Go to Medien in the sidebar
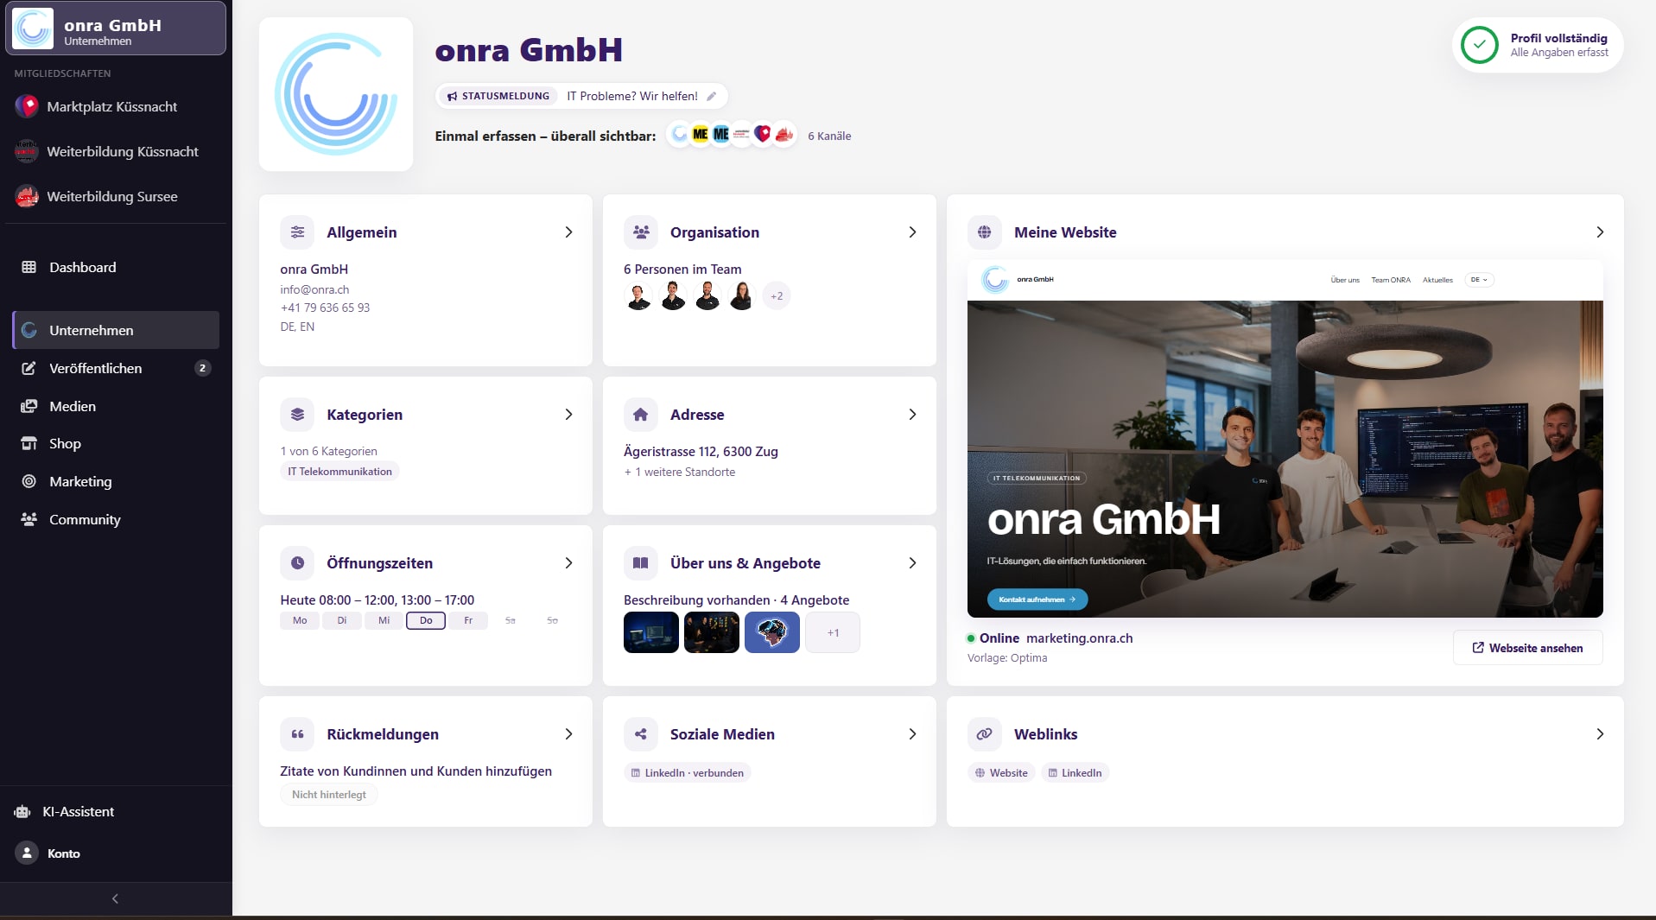 pyautogui.click(x=116, y=406)
